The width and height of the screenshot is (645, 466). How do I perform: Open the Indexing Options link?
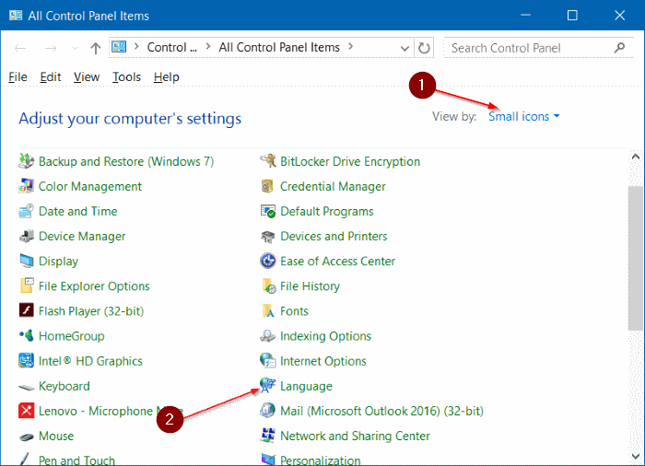325,336
